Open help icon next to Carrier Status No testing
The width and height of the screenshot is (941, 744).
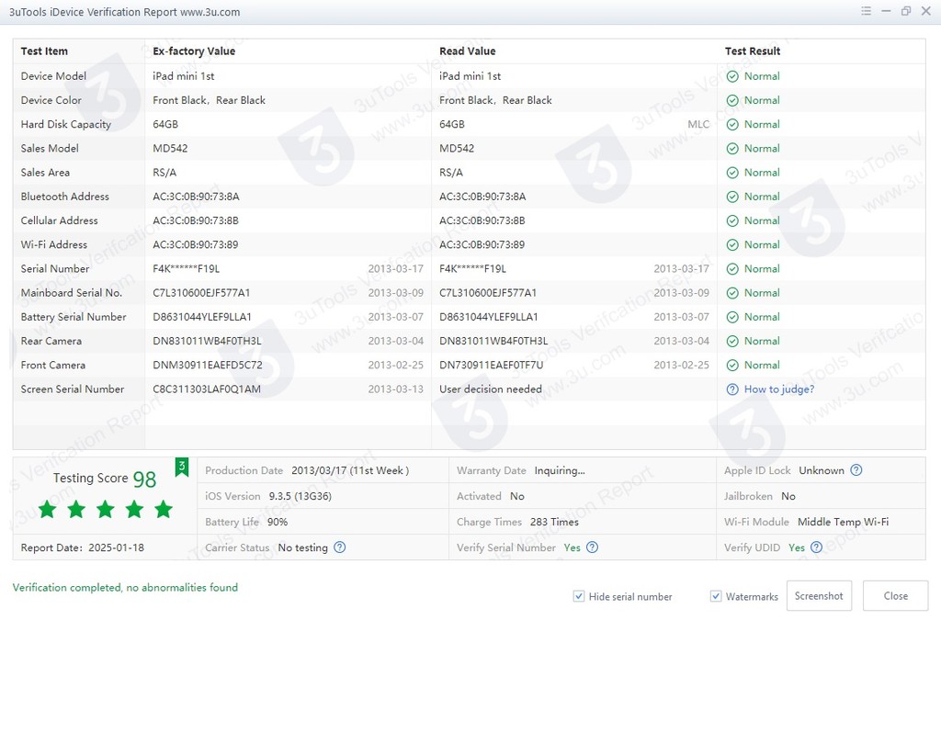(340, 547)
